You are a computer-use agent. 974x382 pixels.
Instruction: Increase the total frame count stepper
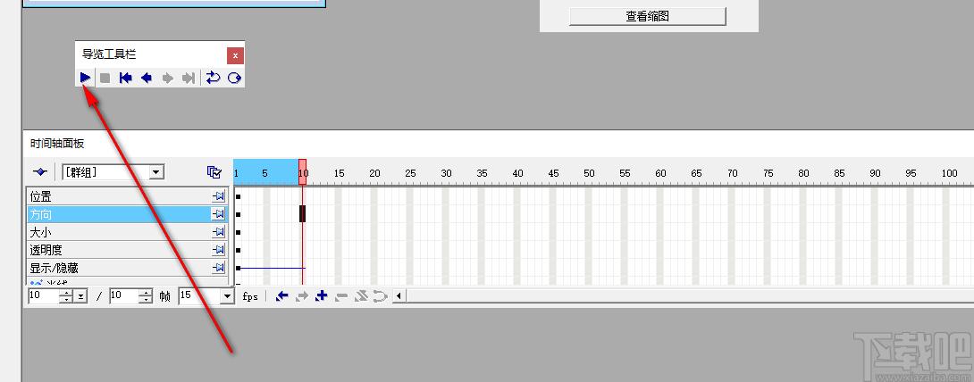(146, 293)
